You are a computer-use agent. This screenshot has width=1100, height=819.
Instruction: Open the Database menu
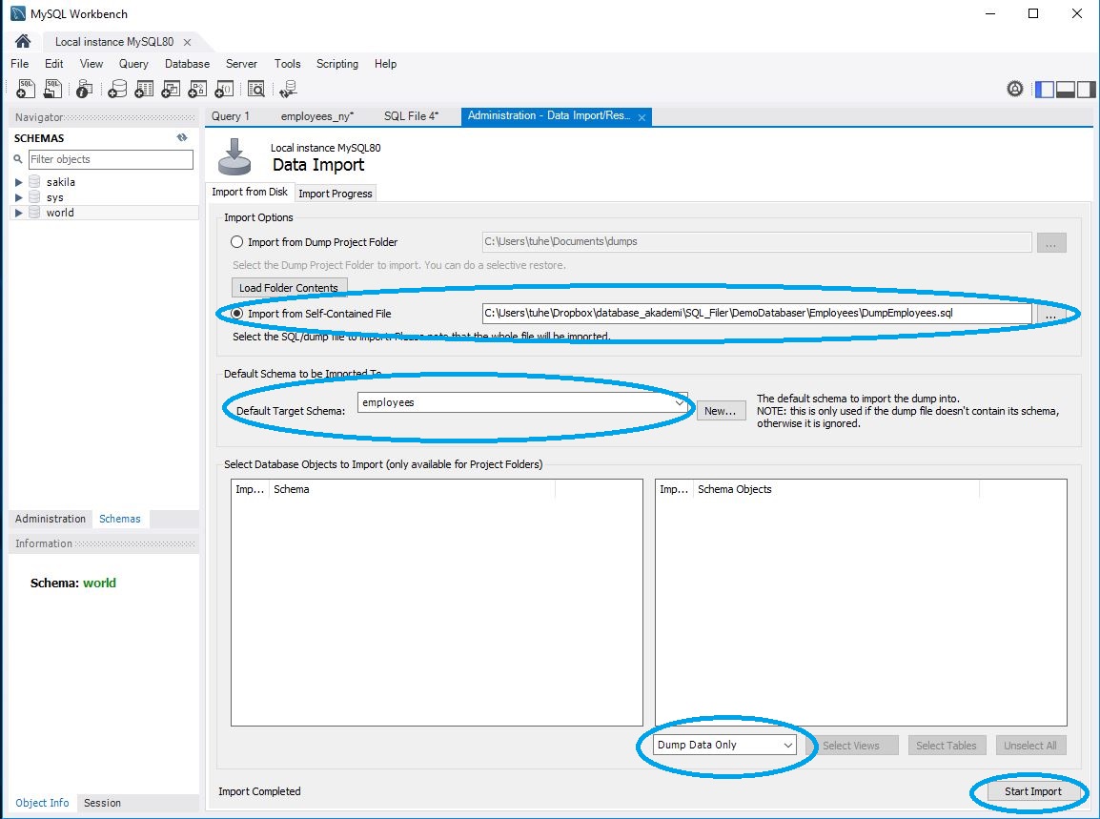click(x=188, y=64)
